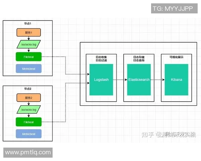Click the arrow between Elasticsearch and Kibana

coord(157,80)
